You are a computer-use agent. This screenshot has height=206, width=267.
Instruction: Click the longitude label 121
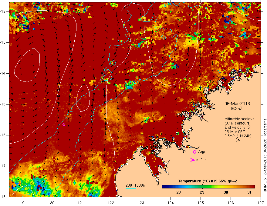tap(81, 203)
